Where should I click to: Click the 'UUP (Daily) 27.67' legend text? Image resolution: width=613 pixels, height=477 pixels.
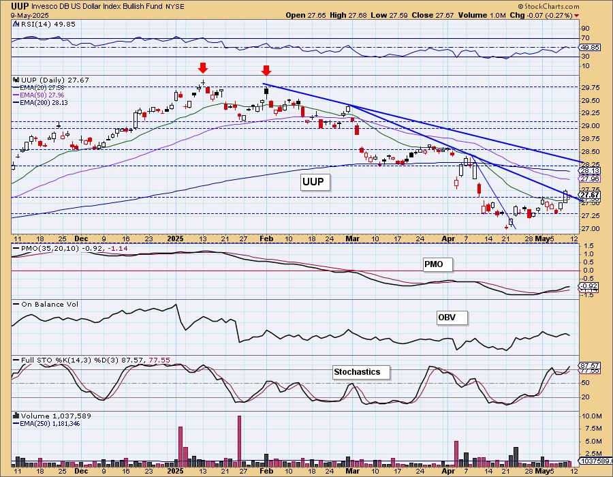click(55, 80)
